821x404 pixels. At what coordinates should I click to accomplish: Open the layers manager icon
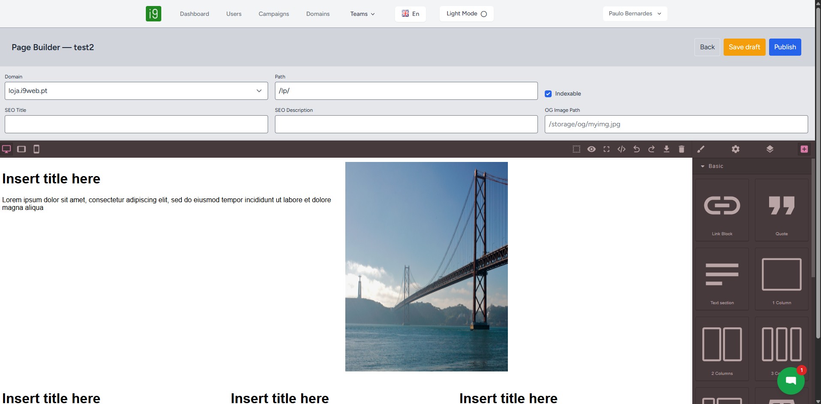pos(770,149)
